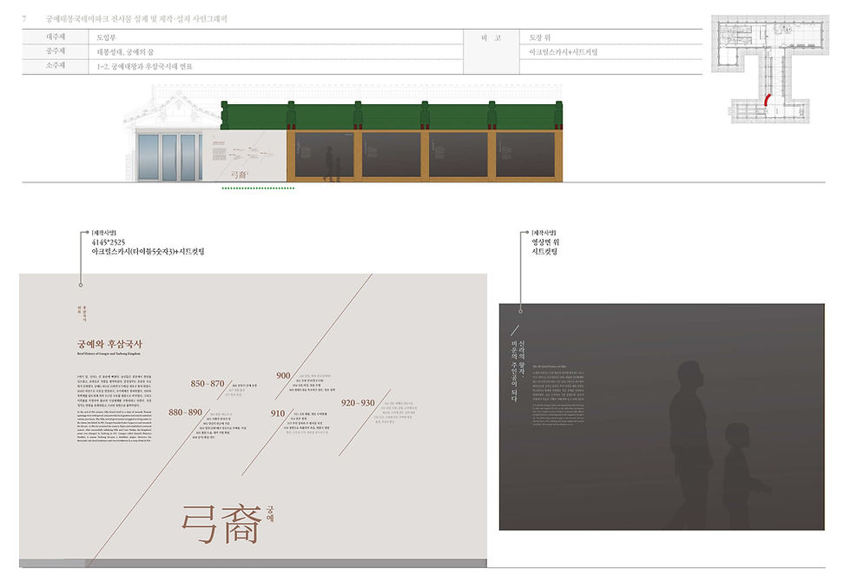Open the floor plan thumbnail

pos(770,69)
